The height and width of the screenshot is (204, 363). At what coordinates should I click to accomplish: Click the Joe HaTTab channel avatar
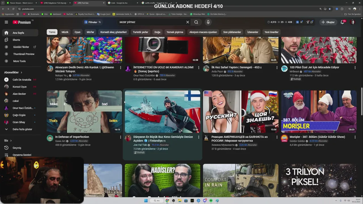(x=128, y=138)
